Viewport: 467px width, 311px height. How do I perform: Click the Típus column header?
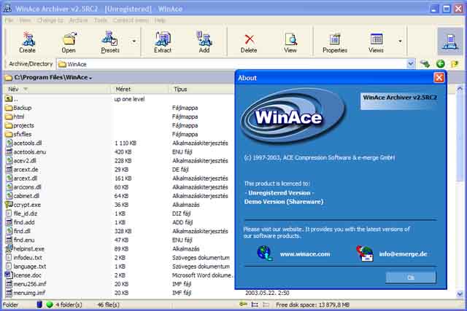180,89
